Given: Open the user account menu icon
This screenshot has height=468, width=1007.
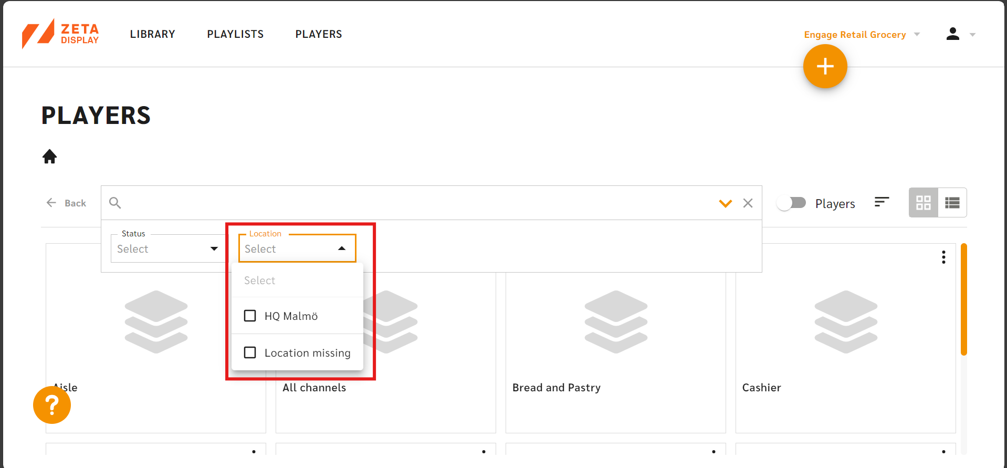Looking at the screenshot, I should tap(953, 34).
